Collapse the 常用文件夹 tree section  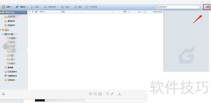coord(1,12)
